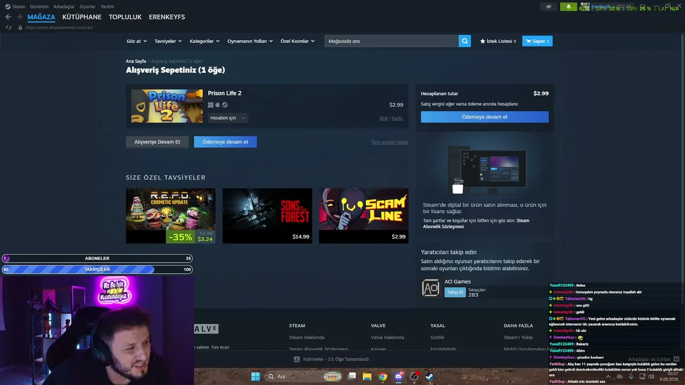Open the Yardım menu
Screen dimensions: 685x385
[108, 7]
